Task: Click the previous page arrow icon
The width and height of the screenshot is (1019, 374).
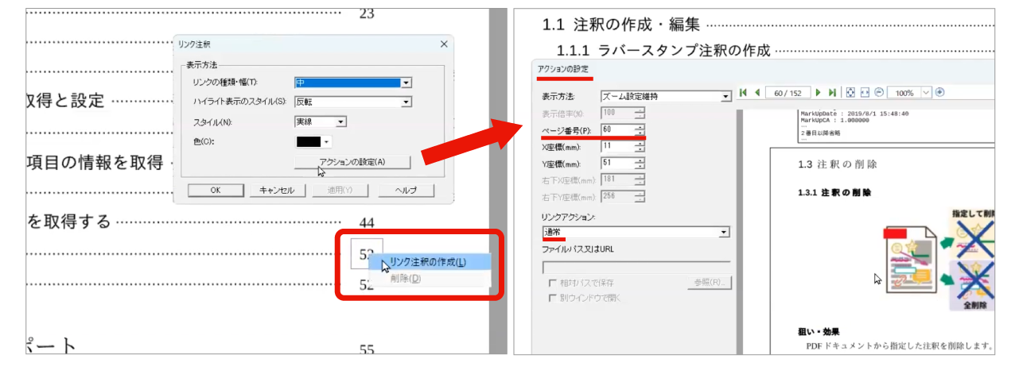Action: pos(757,93)
